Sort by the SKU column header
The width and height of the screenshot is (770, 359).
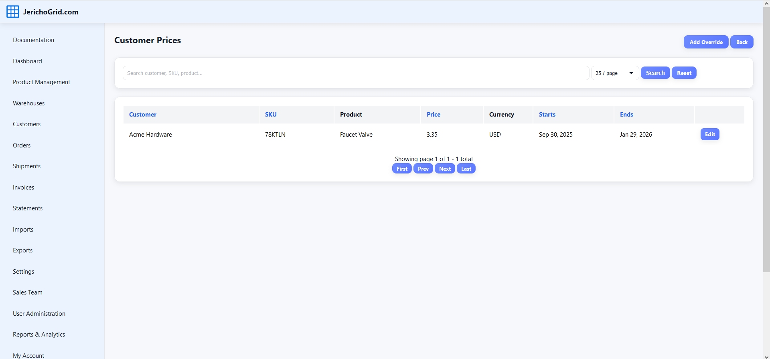271,115
